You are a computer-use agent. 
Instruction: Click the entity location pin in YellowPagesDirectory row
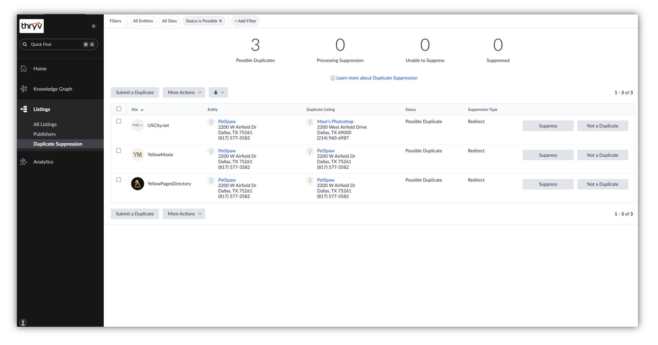click(211, 181)
